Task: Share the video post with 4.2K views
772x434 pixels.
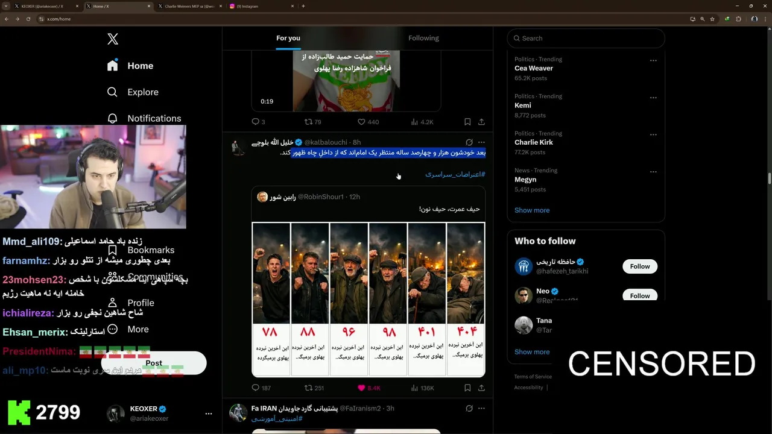Action: pyautogui.click(x=481, y=122)
